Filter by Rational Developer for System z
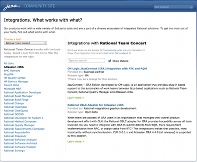Viewport: 197px width, 162px height. pyautogui.click(x=24, y=118)
